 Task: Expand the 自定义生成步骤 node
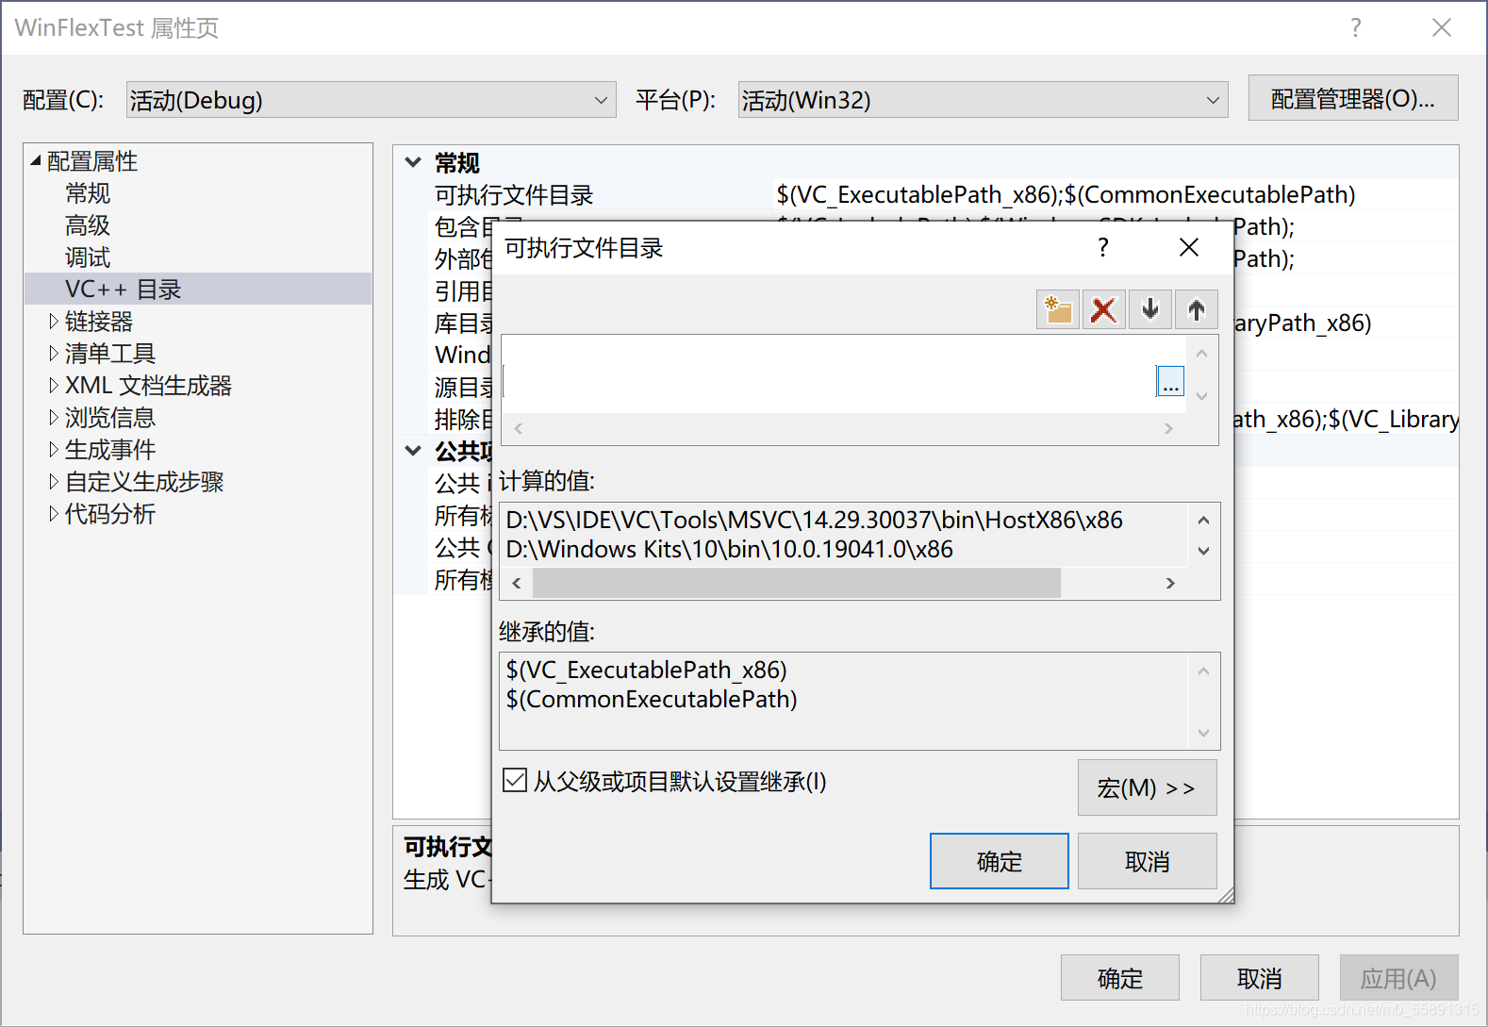pos(54,482)
